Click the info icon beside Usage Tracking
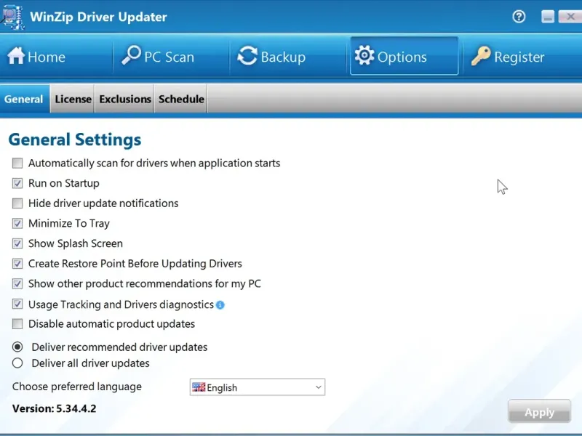The image size is (582, 436). click(220, 304)
